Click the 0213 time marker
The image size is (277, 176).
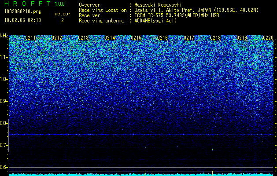(83, 38)
